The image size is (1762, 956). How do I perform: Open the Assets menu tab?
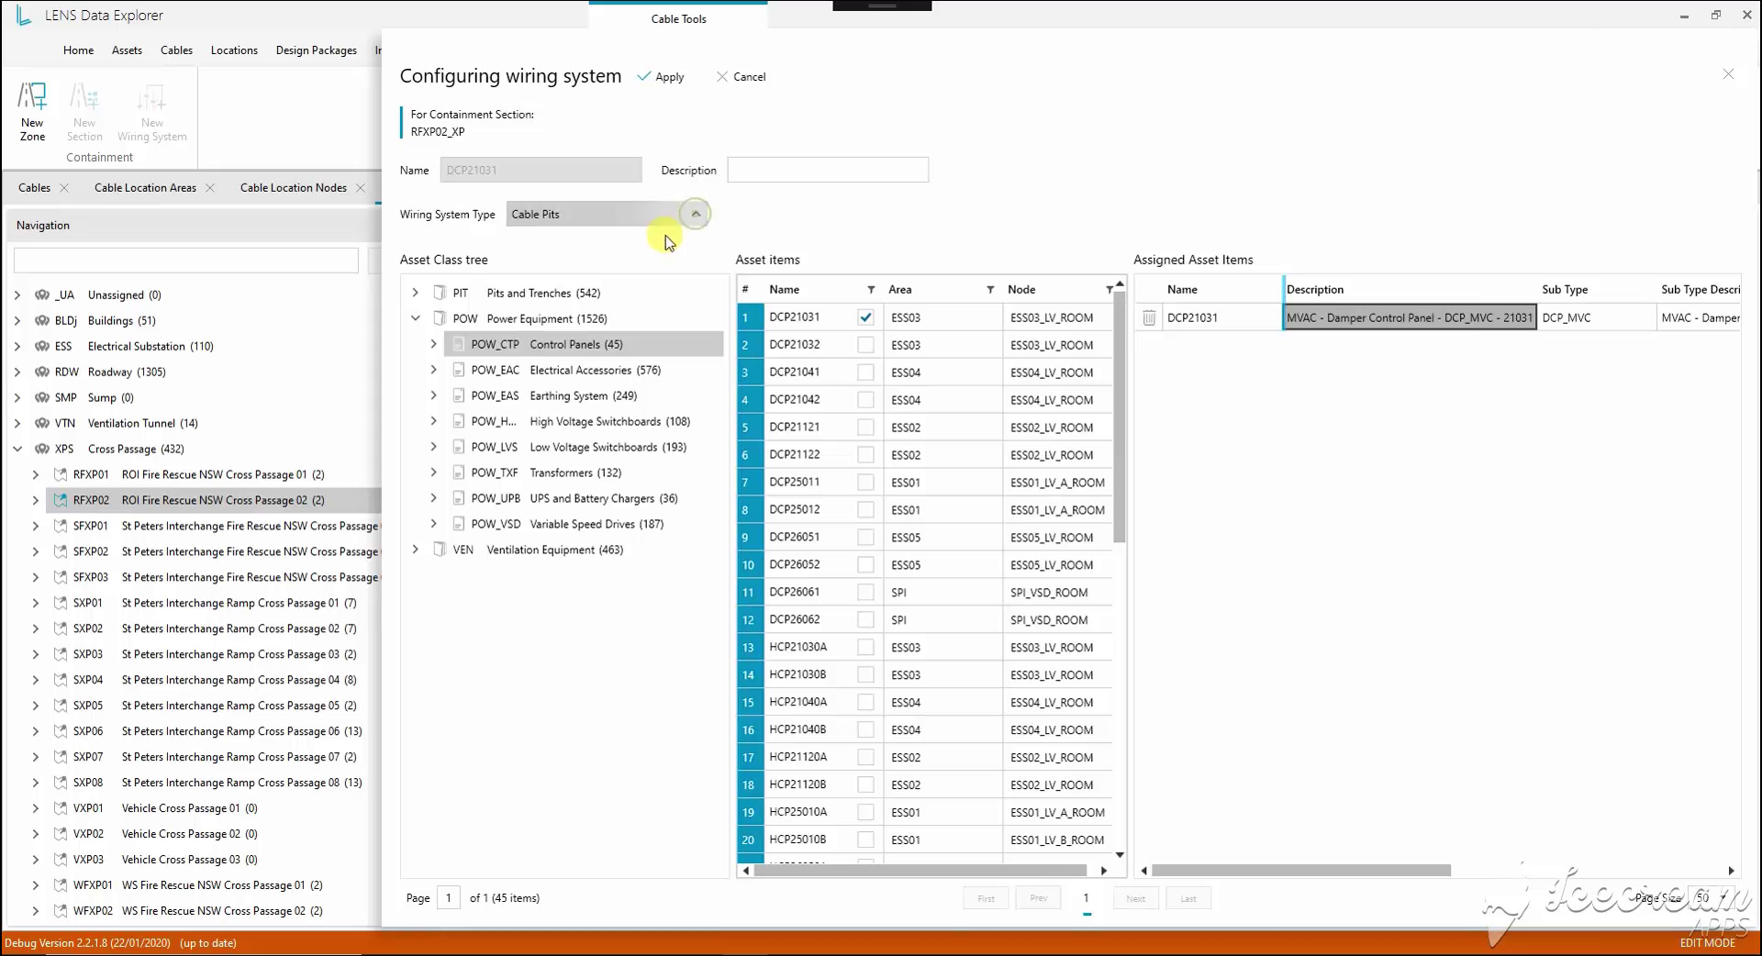pos(127,50)
